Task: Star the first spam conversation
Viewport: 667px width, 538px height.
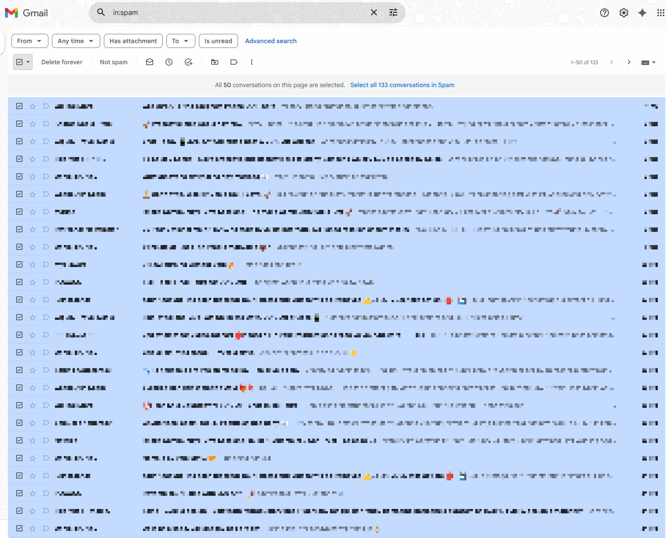Action: tap(32, 106)
